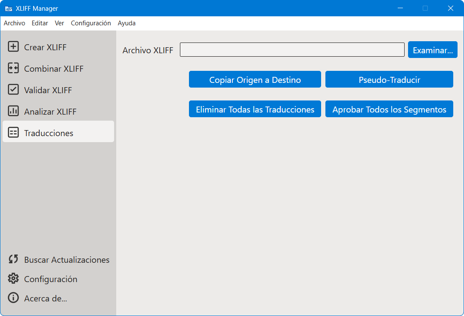Click Eliminar Todas las Traducciones button

coord(255,109)
